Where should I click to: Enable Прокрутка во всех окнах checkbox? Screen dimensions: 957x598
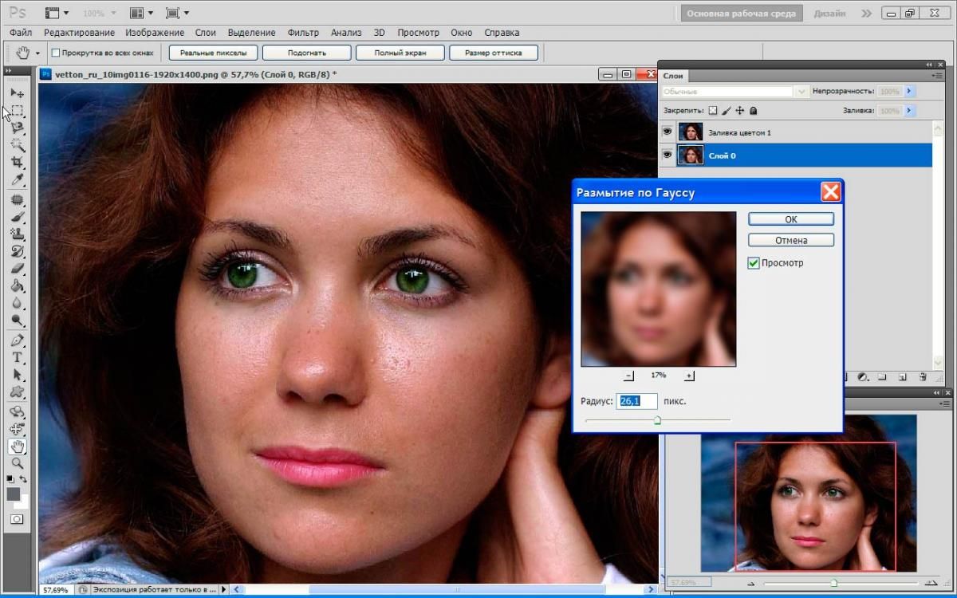click(56, 53)
